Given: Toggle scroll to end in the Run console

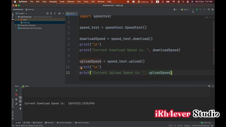Looking at the screenshot, I should [20, 101].
